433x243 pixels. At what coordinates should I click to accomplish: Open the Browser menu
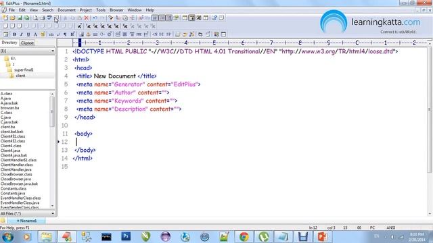(116, 10)
